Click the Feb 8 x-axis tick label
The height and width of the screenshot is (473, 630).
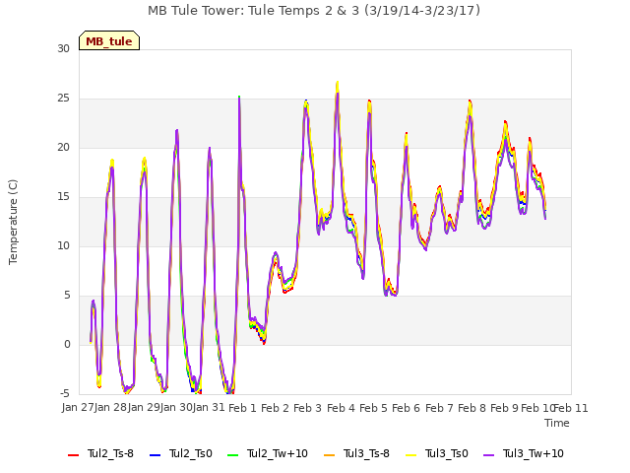pos(472,408)
